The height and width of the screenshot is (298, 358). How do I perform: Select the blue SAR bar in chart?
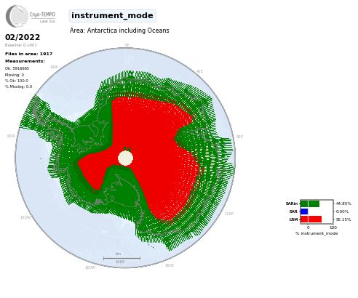tap(304, 212)
